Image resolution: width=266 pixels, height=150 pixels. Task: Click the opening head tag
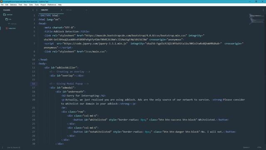[42, 23]
